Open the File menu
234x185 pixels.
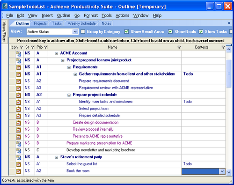point(10,15)
